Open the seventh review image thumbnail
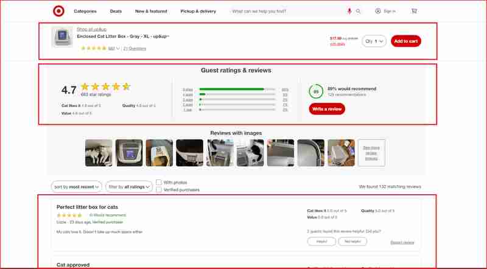This screenshot has width=487, height=269. pyautogui.click(x=281, y=153)
